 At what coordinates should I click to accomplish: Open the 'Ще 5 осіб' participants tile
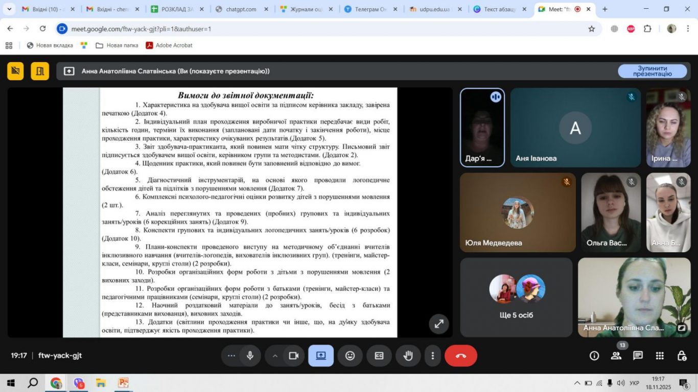pyautogui.click(x=516, y=297)
